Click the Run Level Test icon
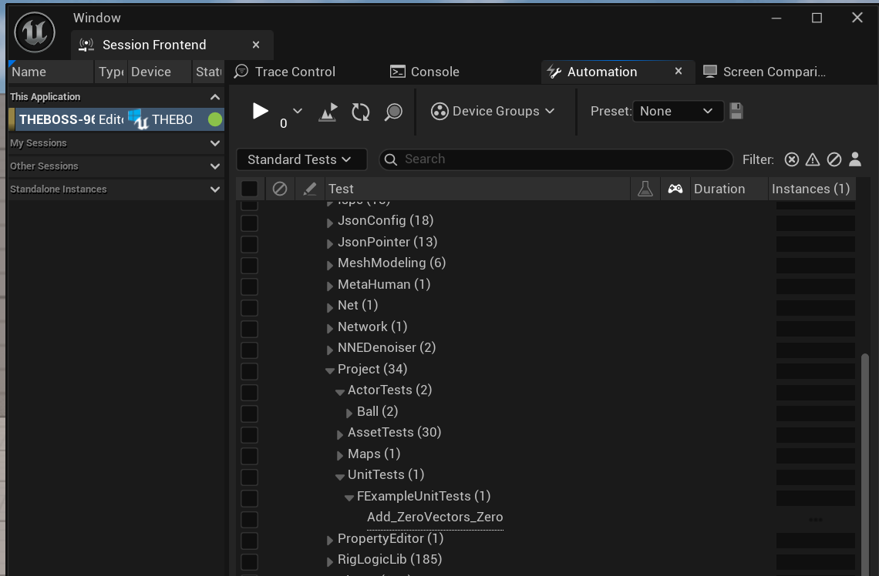 click(328, 112)
